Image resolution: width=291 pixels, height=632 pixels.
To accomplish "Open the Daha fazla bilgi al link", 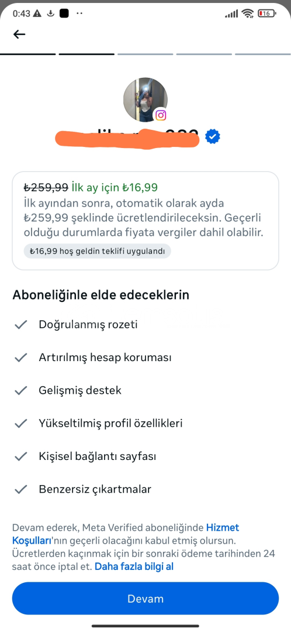I will pyautogui.click(x=134, y=566).
